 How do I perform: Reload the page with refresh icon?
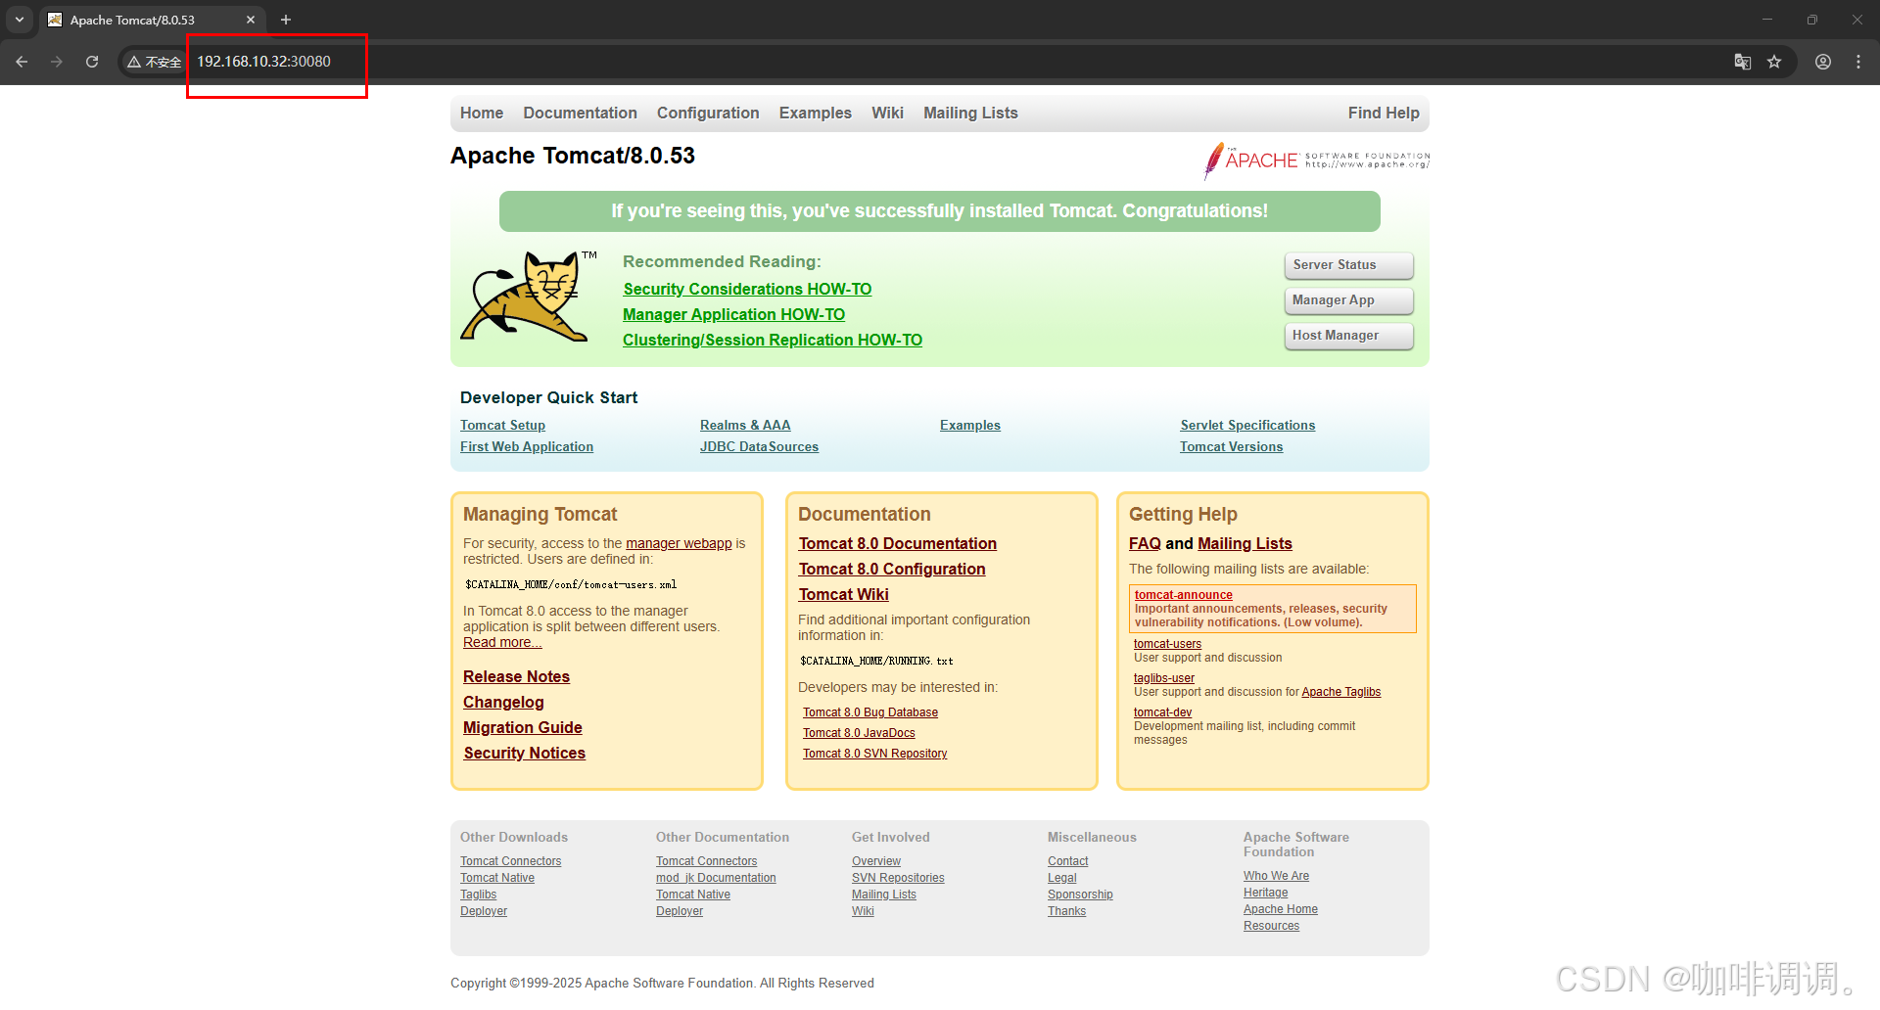click(92, 62)
